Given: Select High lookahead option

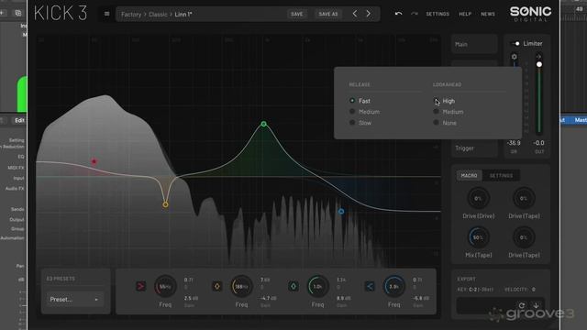Looking at the screenshot, I should tap(444, 101).
